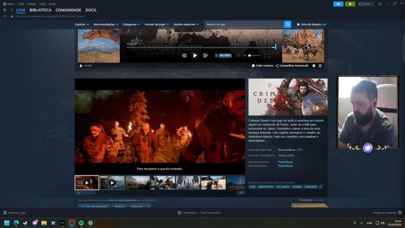The width and height of the screenshot is (405, 228).
Task: Open the Exibir menu
Action: (x=21, y=4)
